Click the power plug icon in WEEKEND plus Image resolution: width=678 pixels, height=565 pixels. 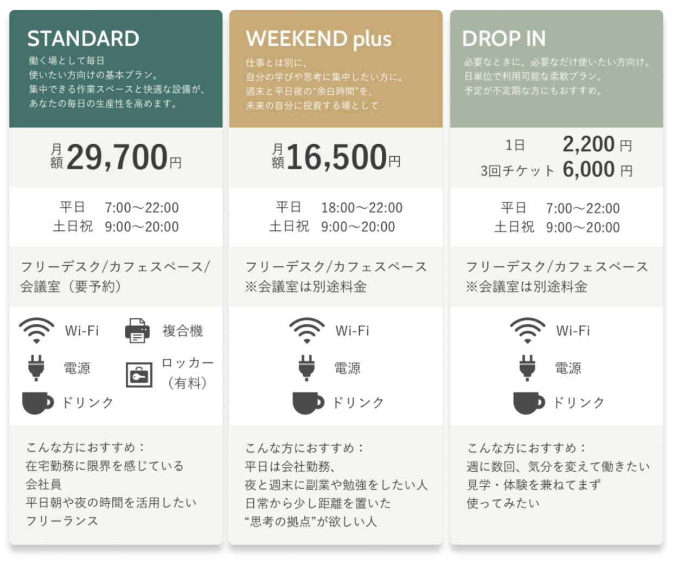tap(307, 368)
